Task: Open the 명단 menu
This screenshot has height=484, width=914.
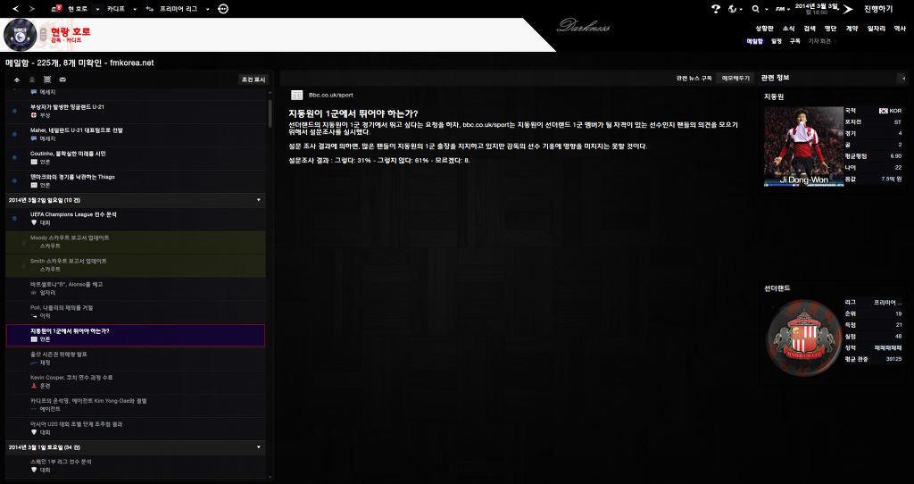Action: click(830, 28)
